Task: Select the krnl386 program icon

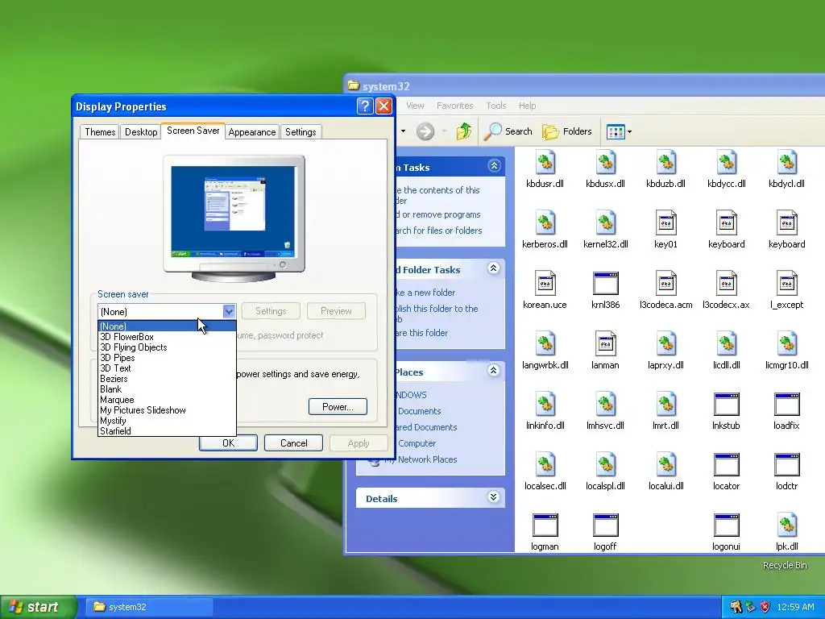Action: coord(606,283)
